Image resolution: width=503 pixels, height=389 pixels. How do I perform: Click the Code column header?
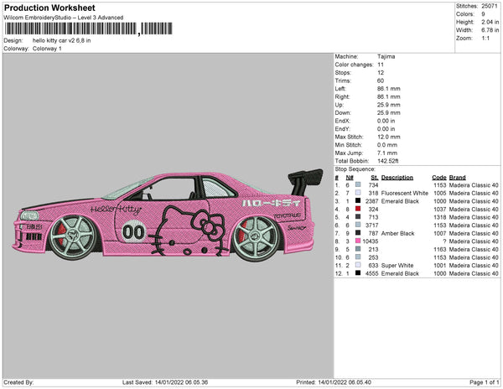pyautogui.click(x=439, y=178)
